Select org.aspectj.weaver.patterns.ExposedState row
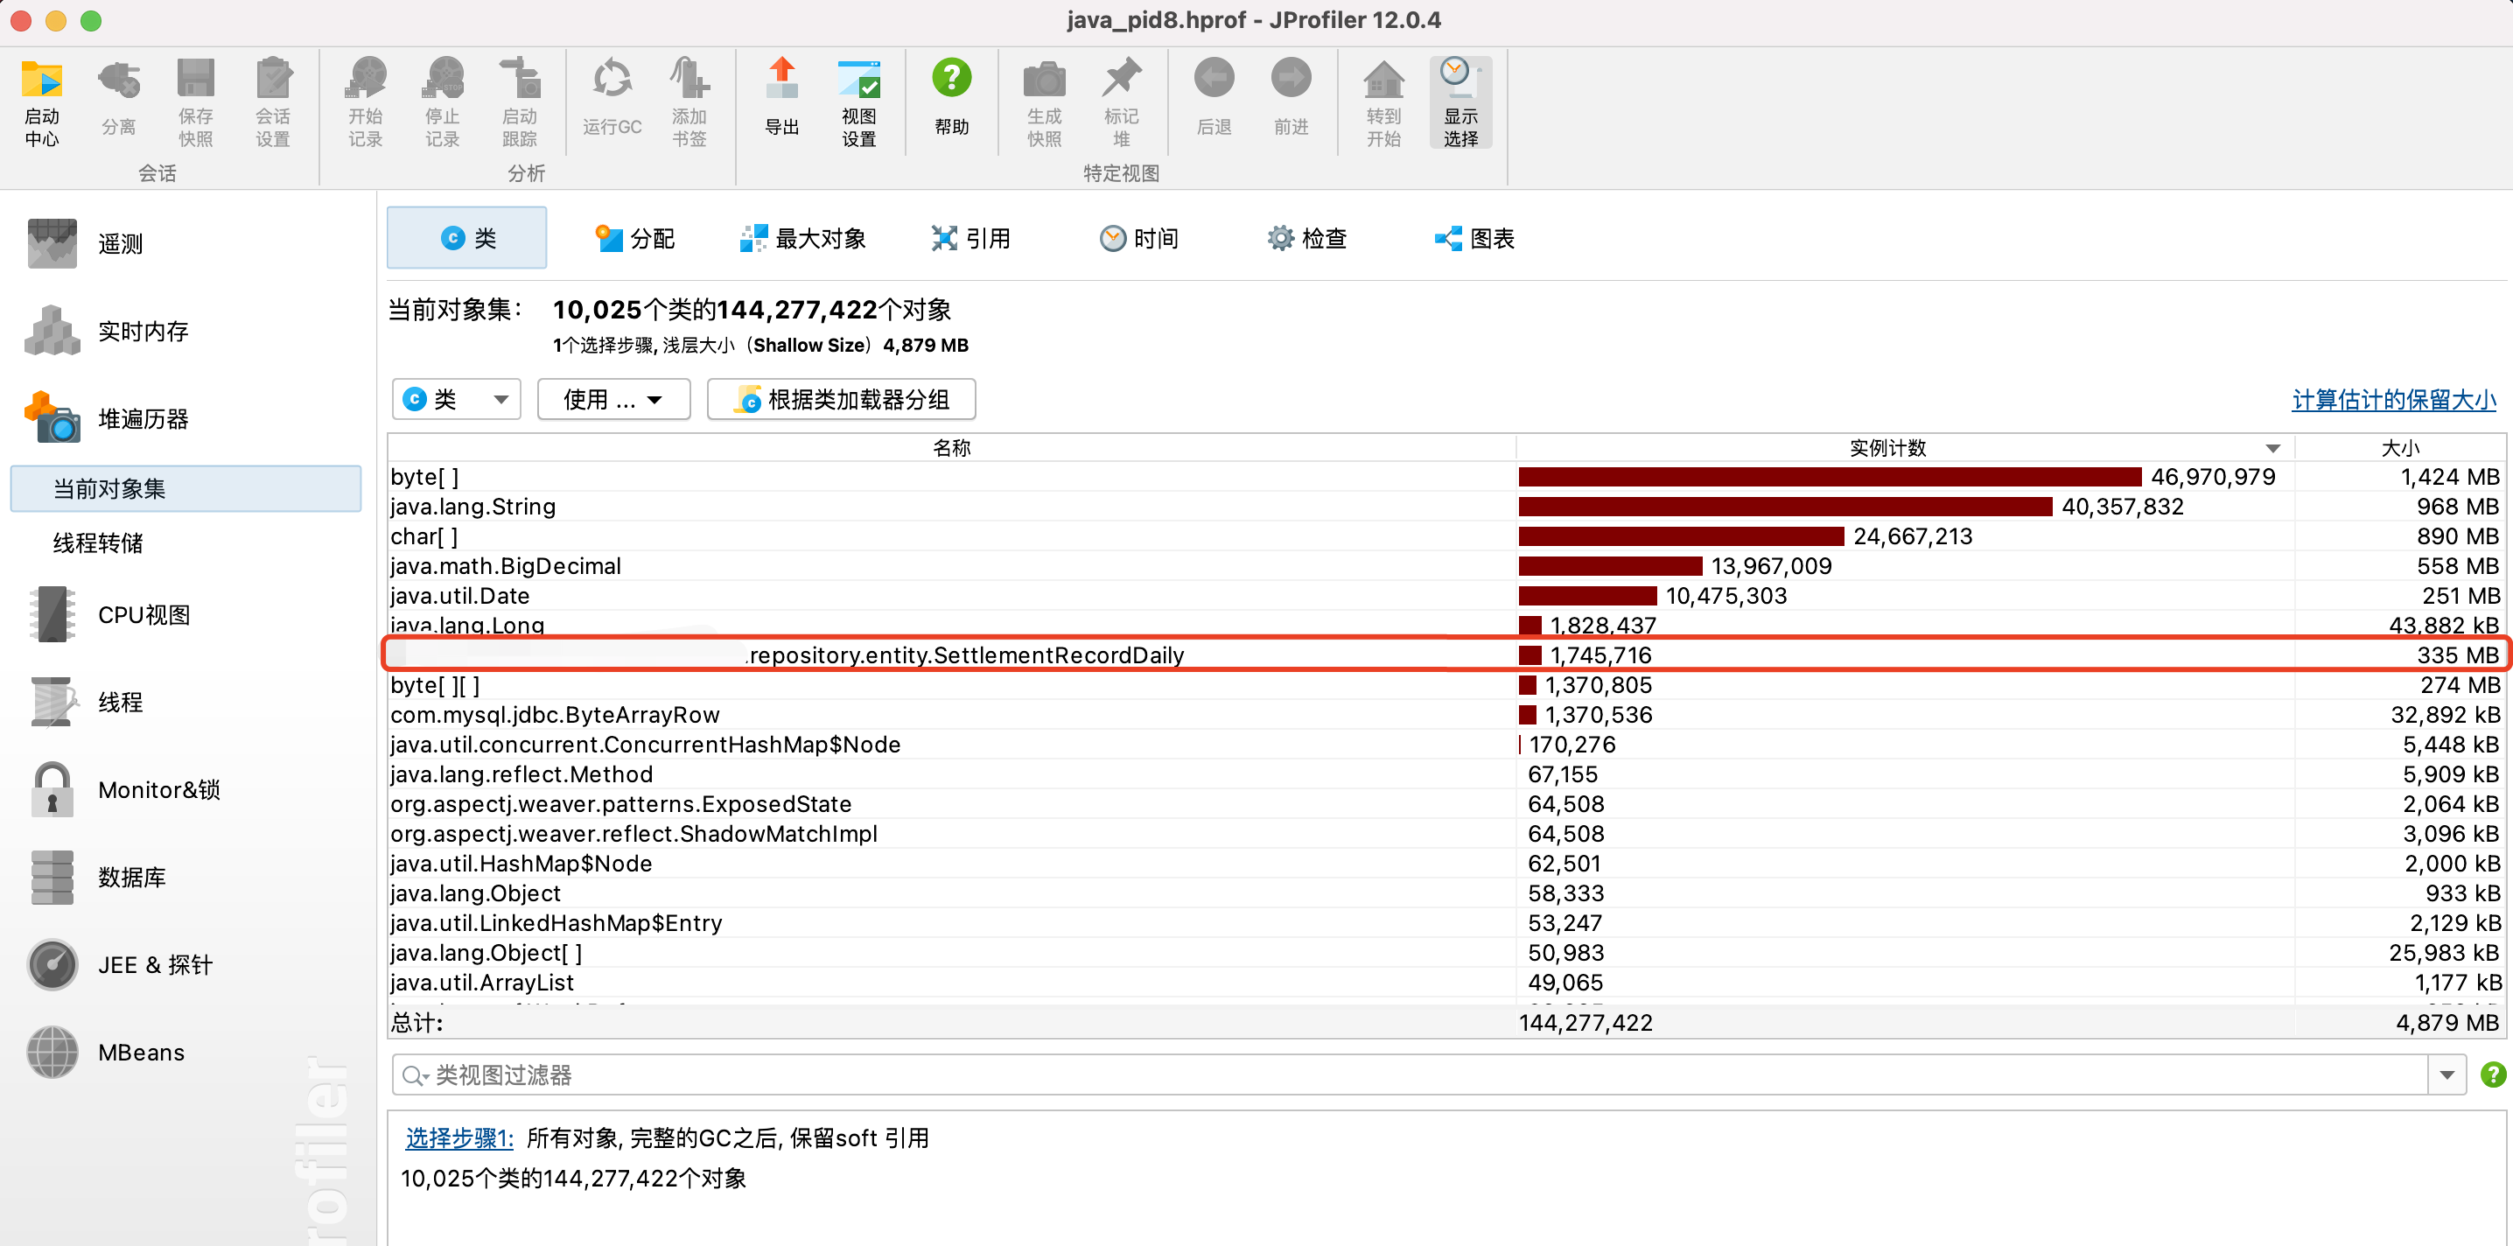 (x=1445, y=804)
